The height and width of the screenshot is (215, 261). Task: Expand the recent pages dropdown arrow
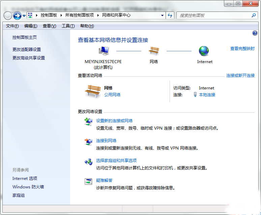pyautogui.click(x=24, y=16)
